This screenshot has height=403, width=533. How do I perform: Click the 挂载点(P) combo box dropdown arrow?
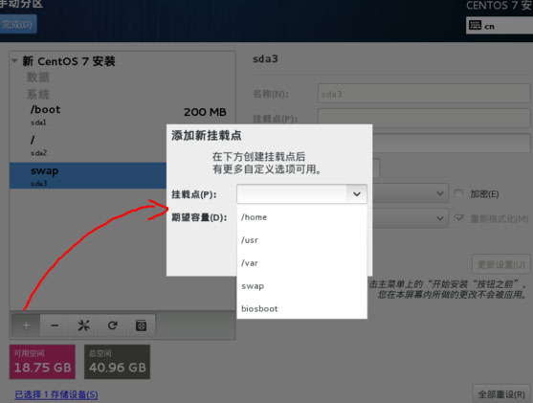357,194
